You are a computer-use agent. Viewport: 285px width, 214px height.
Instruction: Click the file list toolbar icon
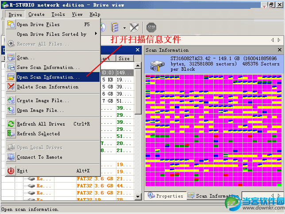tap(115, 27)
